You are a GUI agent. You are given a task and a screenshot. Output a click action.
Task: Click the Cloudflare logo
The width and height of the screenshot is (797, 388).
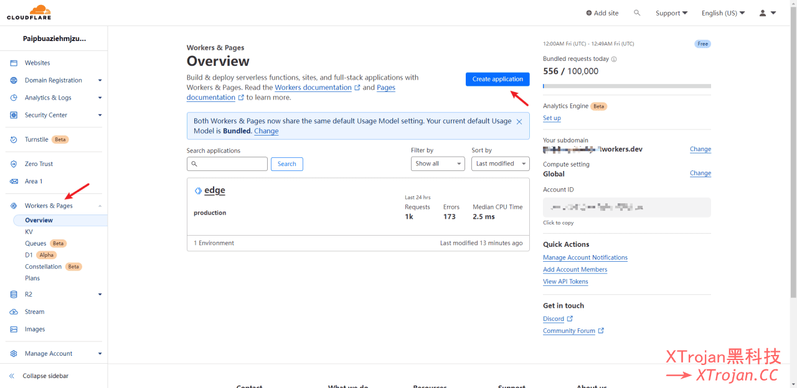29,12
